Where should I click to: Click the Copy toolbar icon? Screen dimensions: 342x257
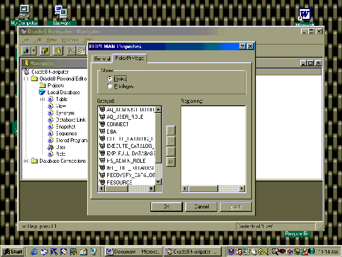82,51
